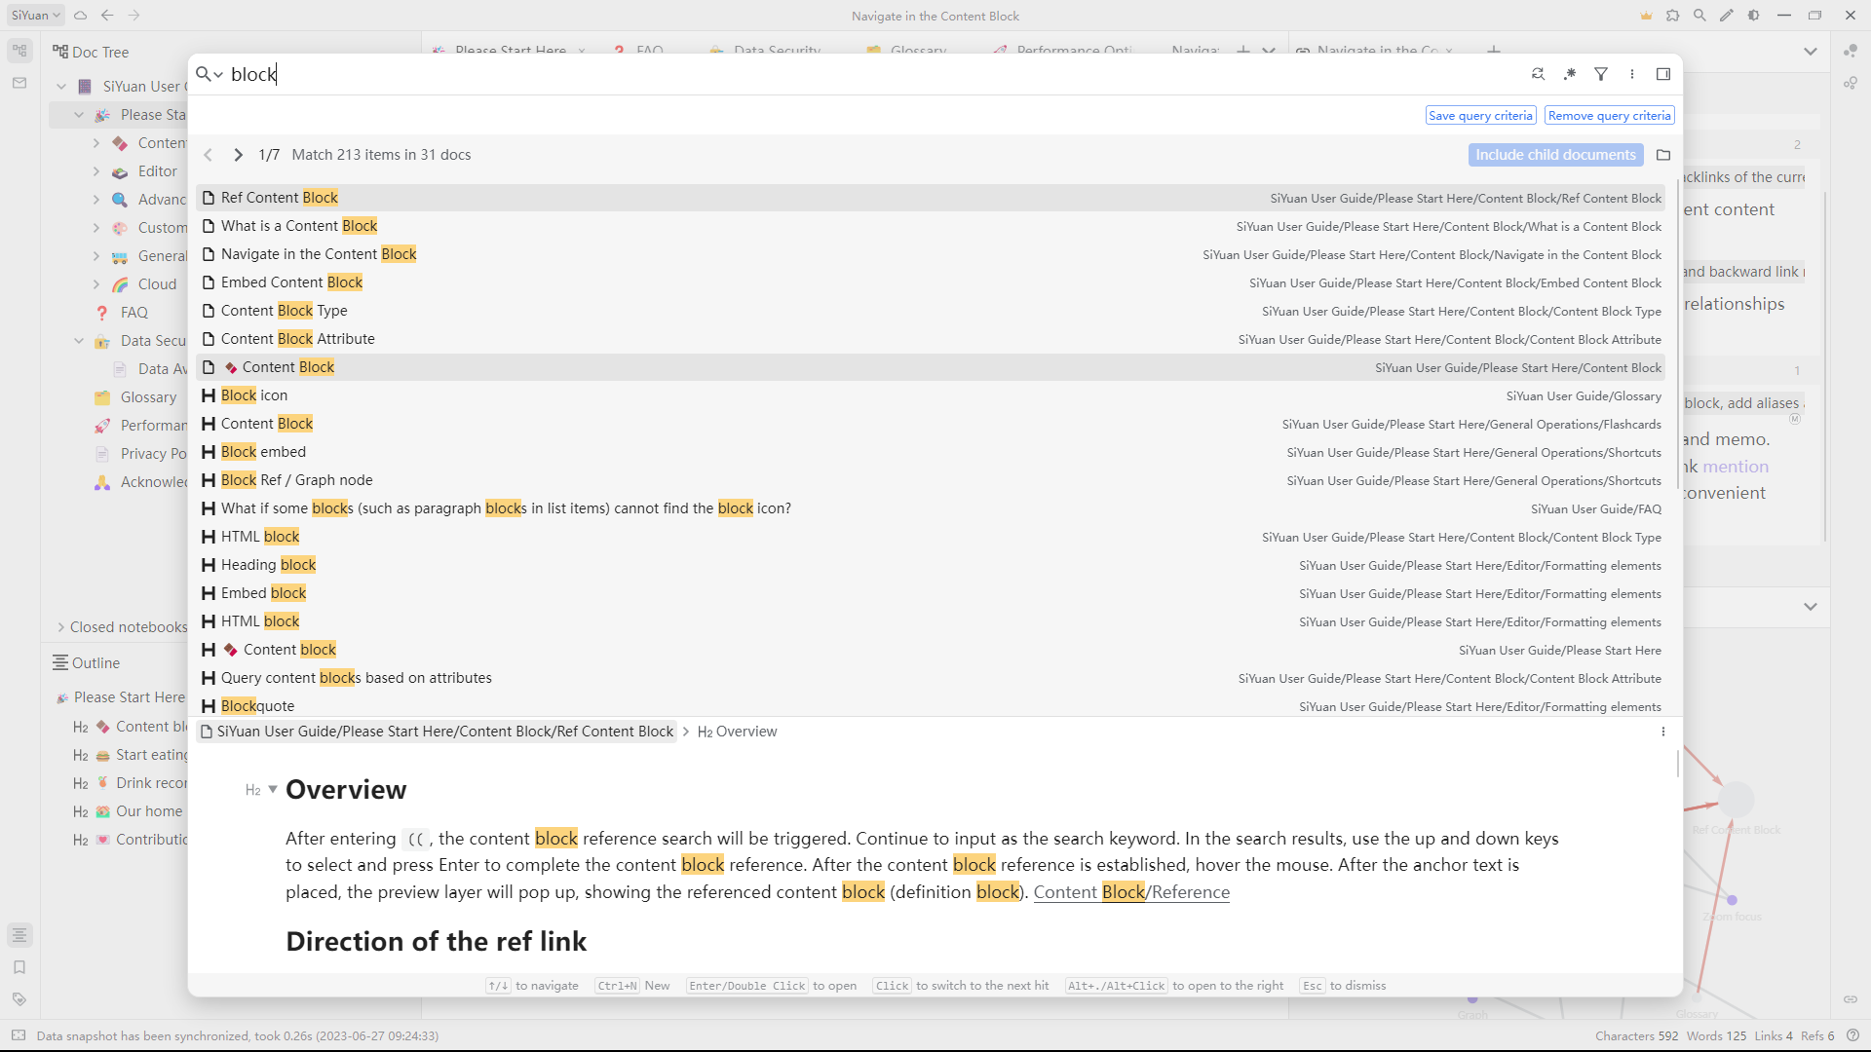1871x1052 pixels.
Task: Click Remove query criteria link
Action: click(x=1608, y=116)
